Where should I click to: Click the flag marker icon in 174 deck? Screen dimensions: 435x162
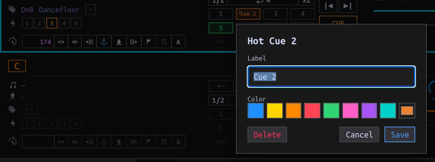point(149,42)
